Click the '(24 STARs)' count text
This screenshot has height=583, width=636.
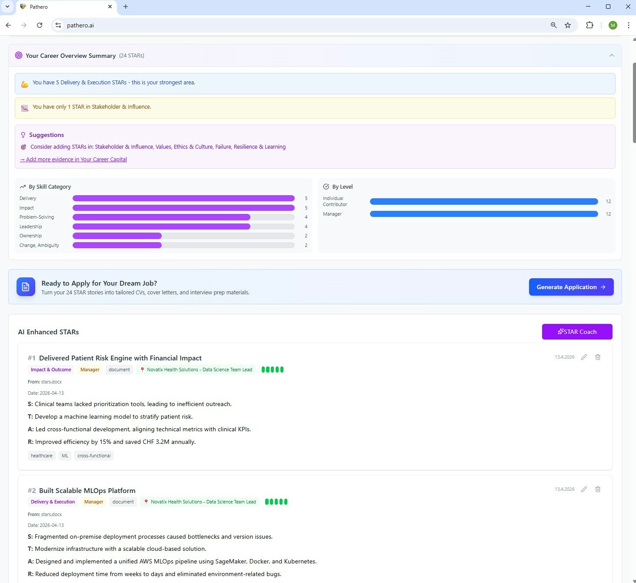[132, 55]
